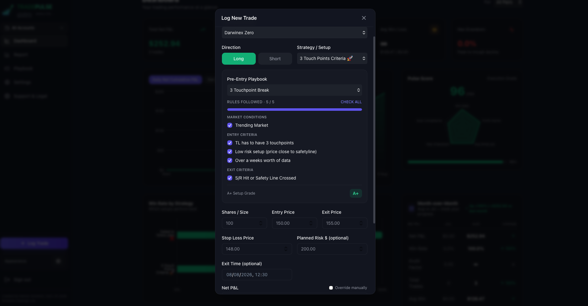Click the Planned Risk stepper arrows
Viewport: 588px width, 306px height.
(361, 249)
